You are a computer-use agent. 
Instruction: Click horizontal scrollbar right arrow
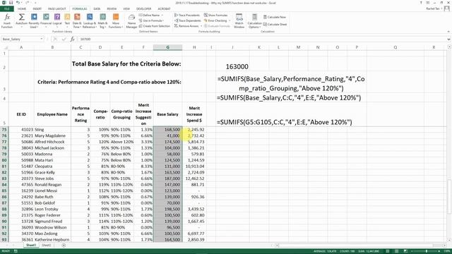pyautogui.click(x=445, y=246)
